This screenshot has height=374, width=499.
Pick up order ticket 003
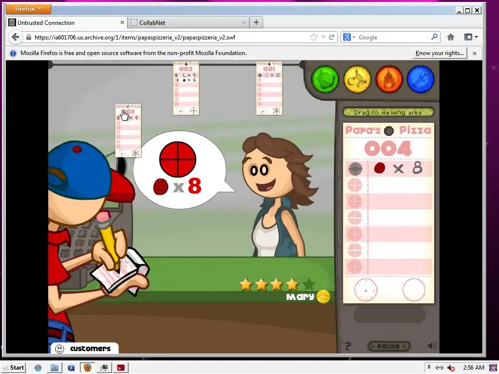coord(128,131)
